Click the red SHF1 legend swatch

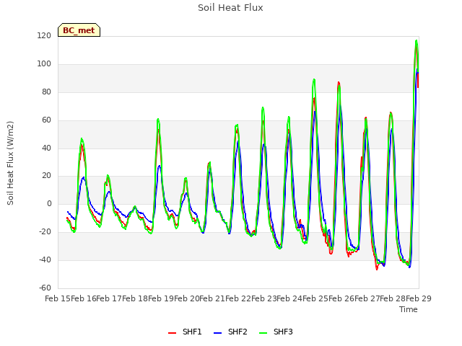[x=172, y=333]
